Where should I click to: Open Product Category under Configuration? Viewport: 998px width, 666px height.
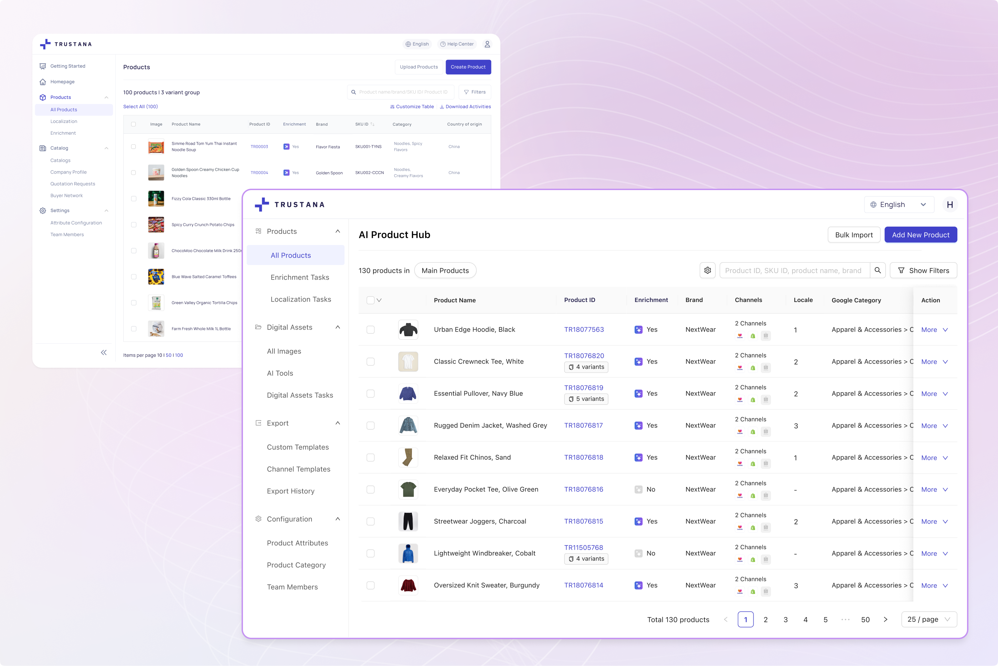(296, 565)
